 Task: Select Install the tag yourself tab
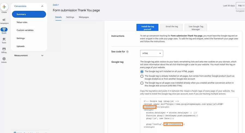click(147, 28)
